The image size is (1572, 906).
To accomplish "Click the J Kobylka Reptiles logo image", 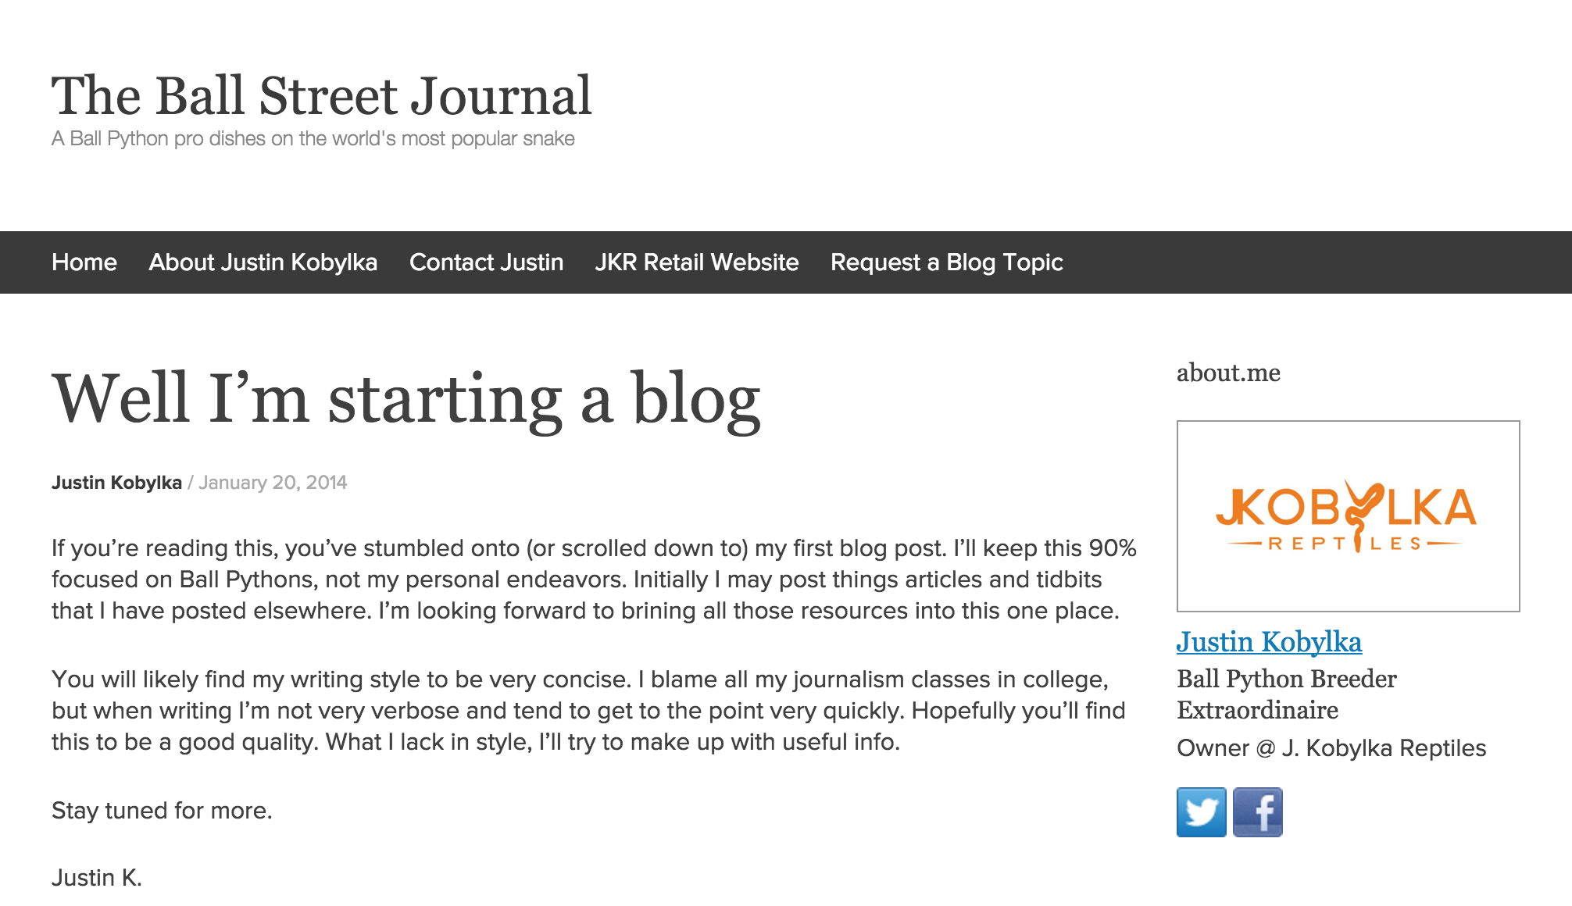I will point(1348,516).
